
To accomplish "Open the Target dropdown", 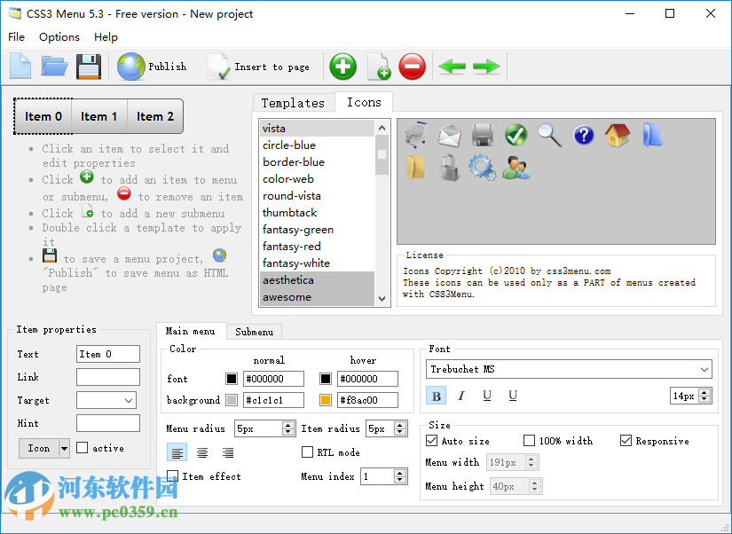I will (x=129, y=400).
